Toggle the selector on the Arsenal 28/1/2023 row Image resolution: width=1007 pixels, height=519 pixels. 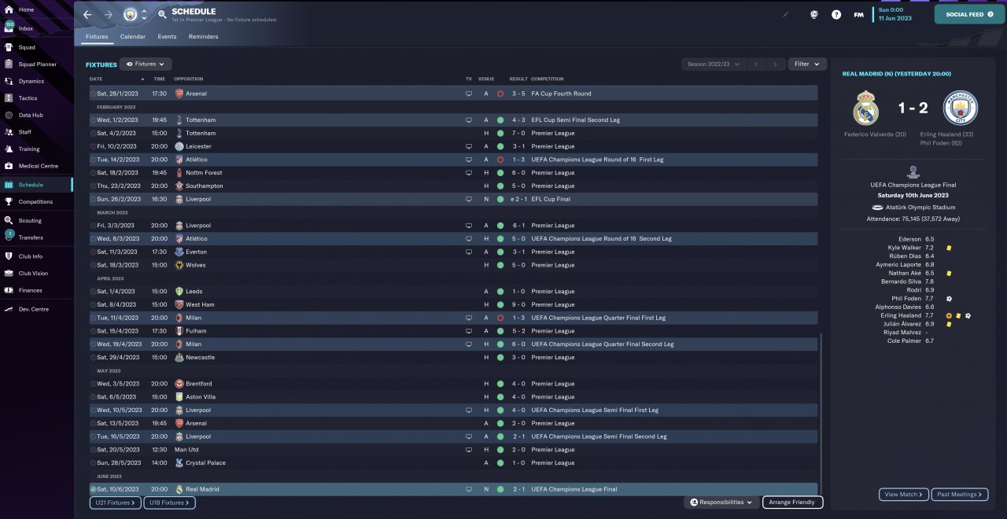93,94
